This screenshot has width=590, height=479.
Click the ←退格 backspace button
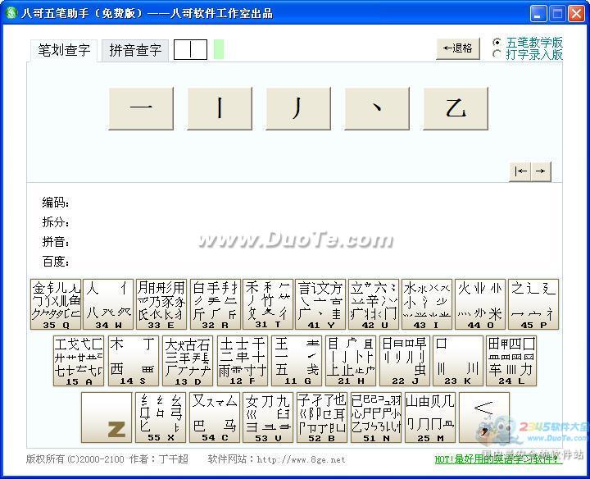458,48
